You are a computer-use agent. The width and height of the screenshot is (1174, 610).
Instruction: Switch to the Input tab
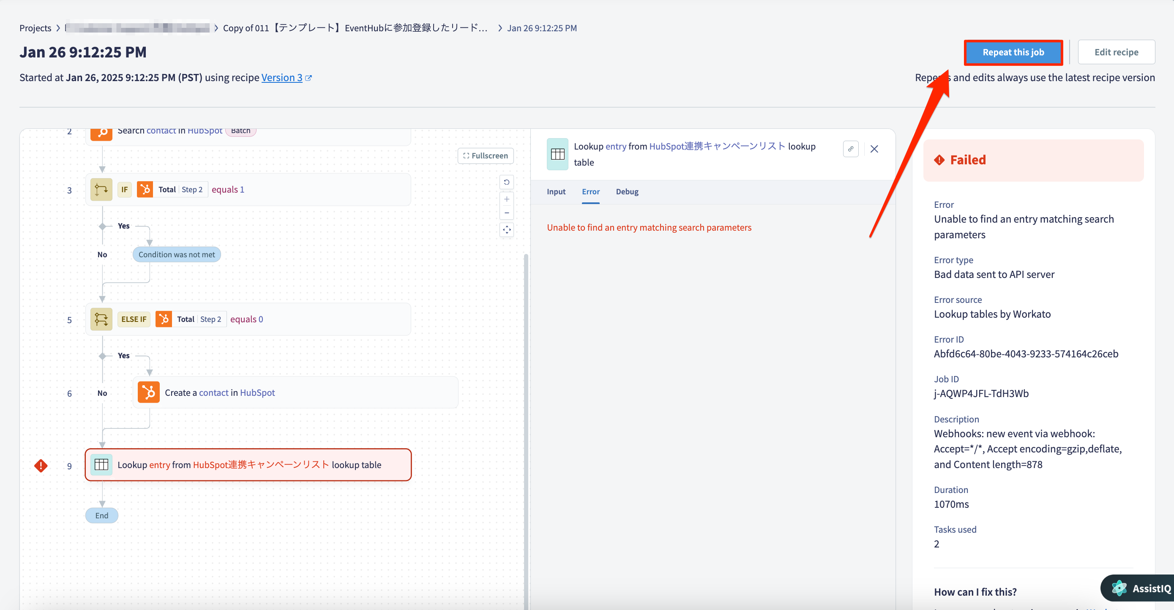click(556, 192)
